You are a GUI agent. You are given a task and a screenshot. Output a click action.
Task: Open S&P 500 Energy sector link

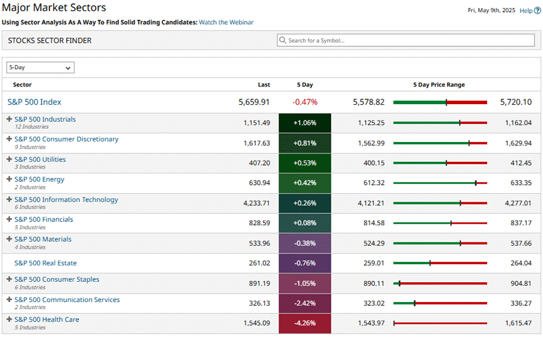tap(39, 179)
